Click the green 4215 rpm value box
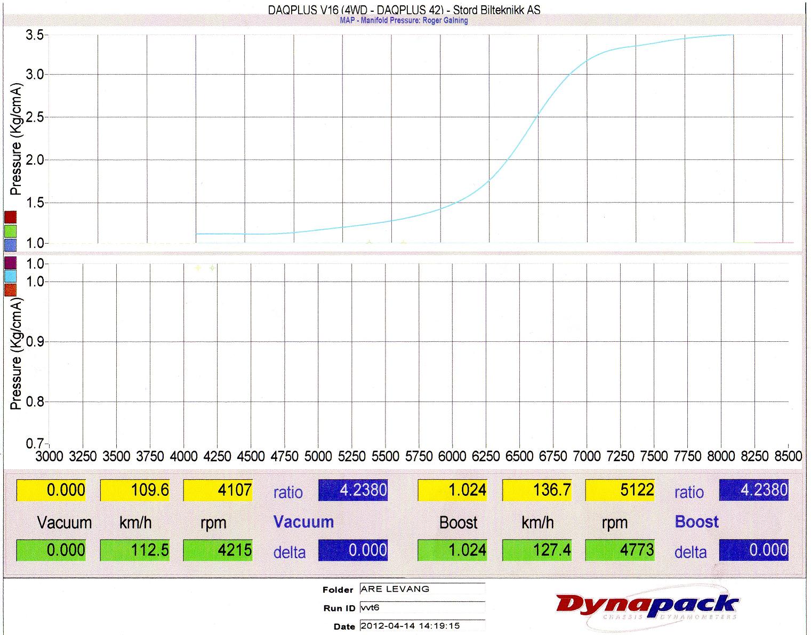Image resolution: width=811 pixels, height=635 pixels. [218, 550]
